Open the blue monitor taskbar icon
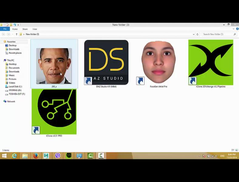 (79, 156)
